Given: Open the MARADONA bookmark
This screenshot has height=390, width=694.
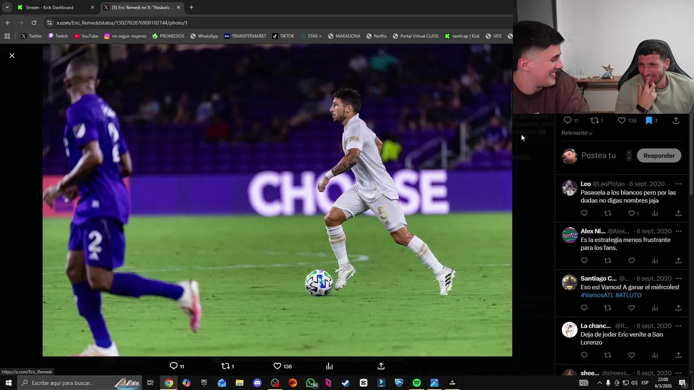Looking at the screenshot, I should click(344, 36).
